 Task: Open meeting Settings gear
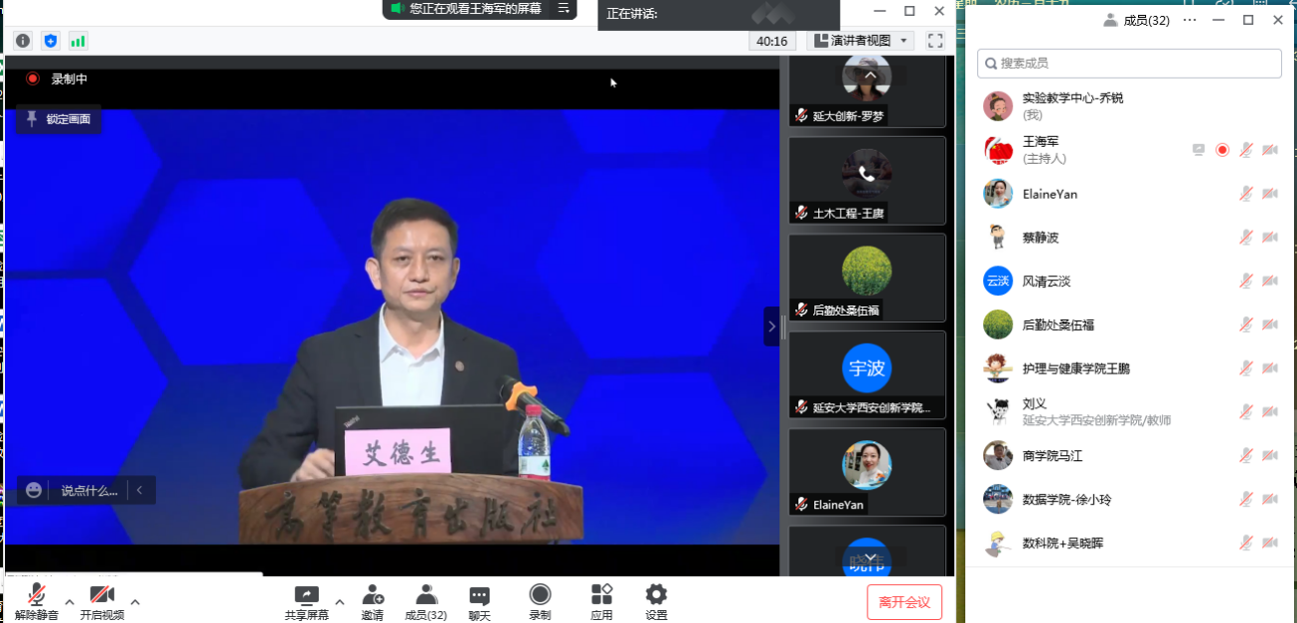[x=655, y=602]
